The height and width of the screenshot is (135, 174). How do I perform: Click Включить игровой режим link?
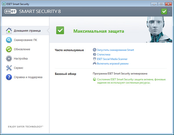[x=113, y=64]
